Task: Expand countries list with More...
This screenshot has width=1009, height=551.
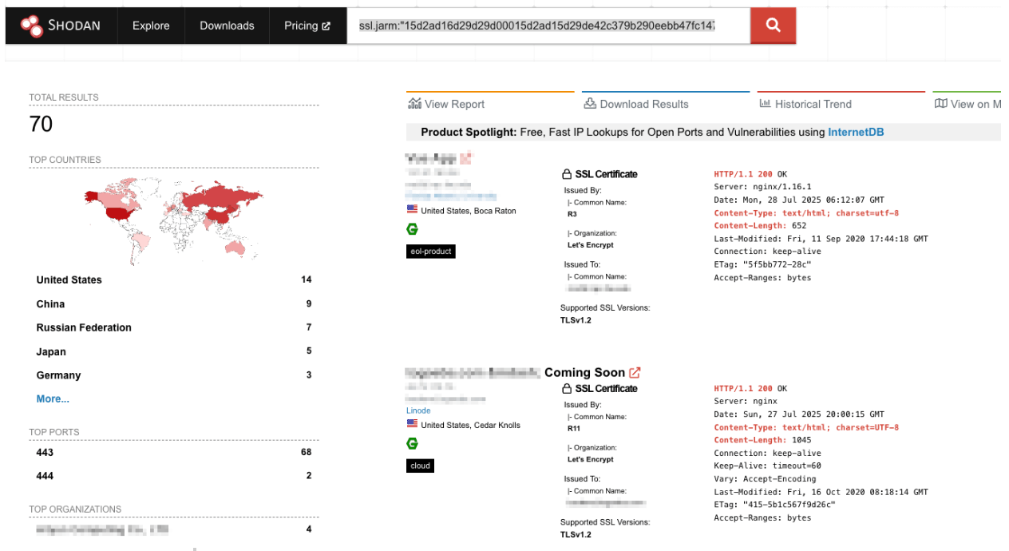Action: pos(53,398)
